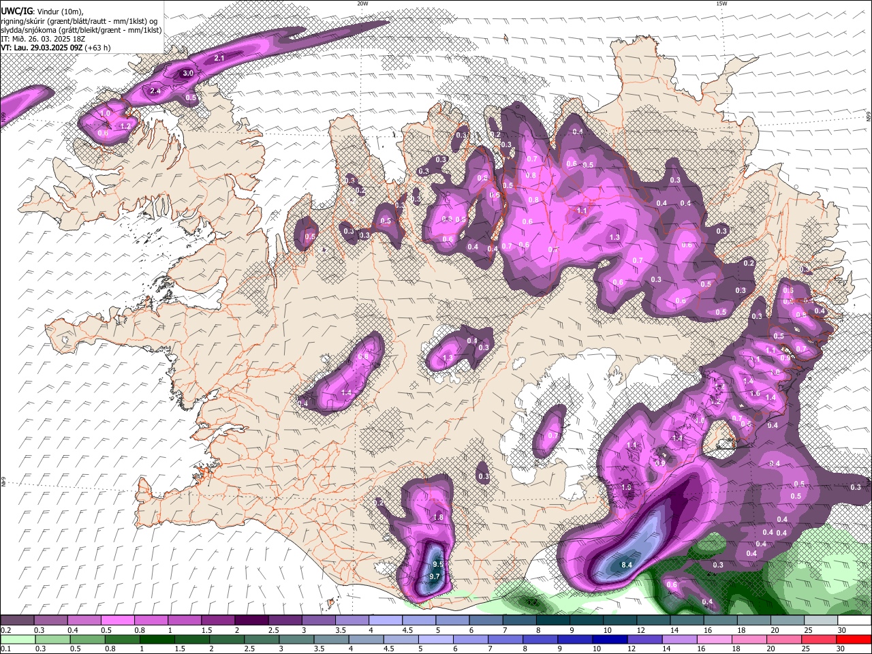Click the 3.0 snowfall value
This screenshot has height=654, width=872.
[x=188, y=73]
